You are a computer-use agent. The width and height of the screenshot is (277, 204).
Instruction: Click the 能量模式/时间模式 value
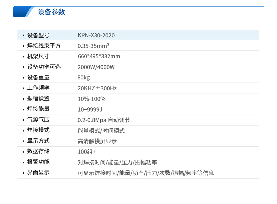click(101, 130)
